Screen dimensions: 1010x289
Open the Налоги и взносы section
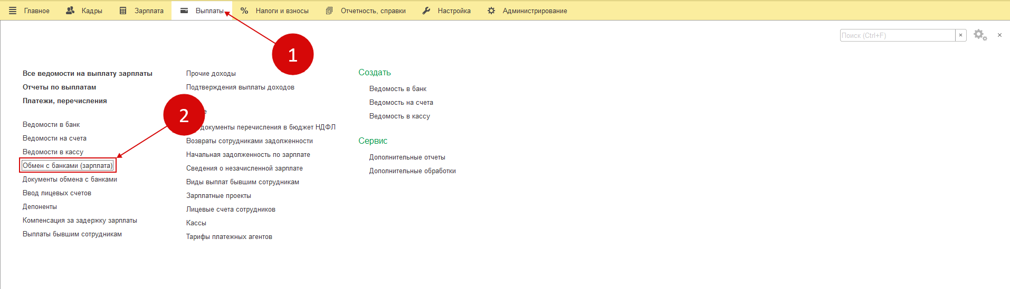[x=274, y=11]
